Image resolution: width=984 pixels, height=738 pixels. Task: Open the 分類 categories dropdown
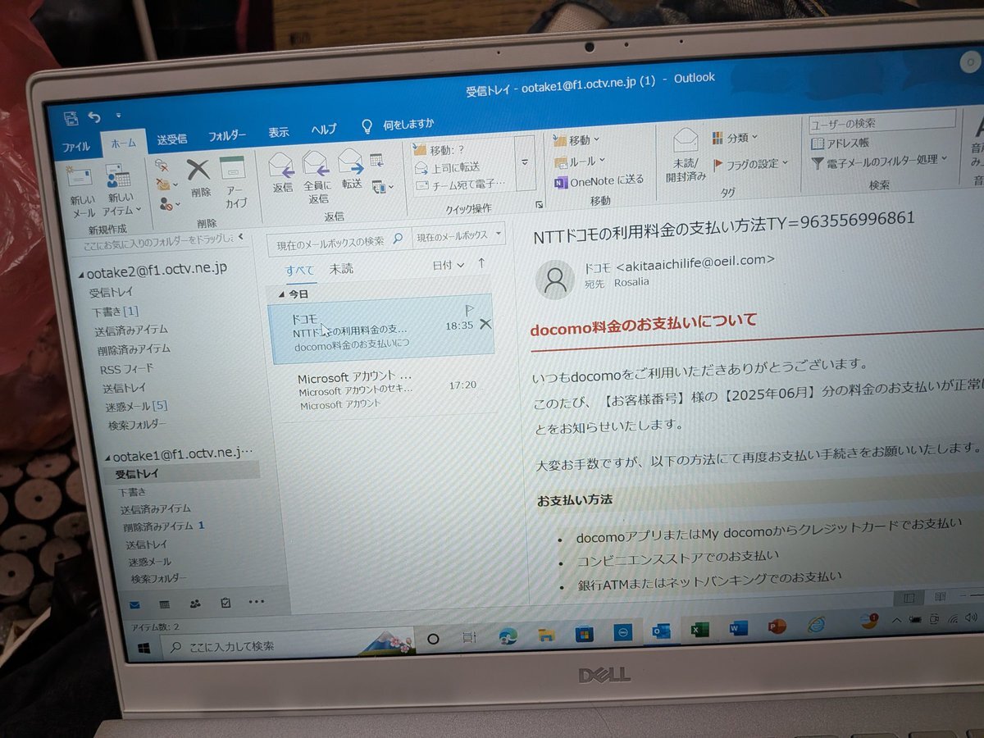tap(735, 138)
